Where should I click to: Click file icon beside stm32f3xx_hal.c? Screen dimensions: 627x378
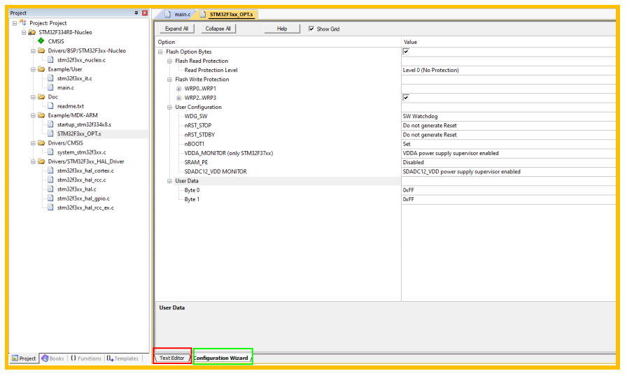click(50, 189)
